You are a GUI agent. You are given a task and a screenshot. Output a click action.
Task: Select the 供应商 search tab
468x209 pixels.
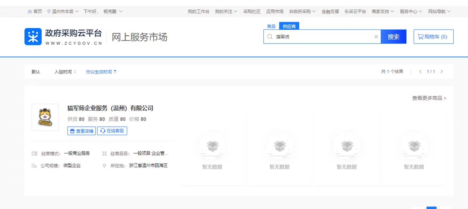289,26
